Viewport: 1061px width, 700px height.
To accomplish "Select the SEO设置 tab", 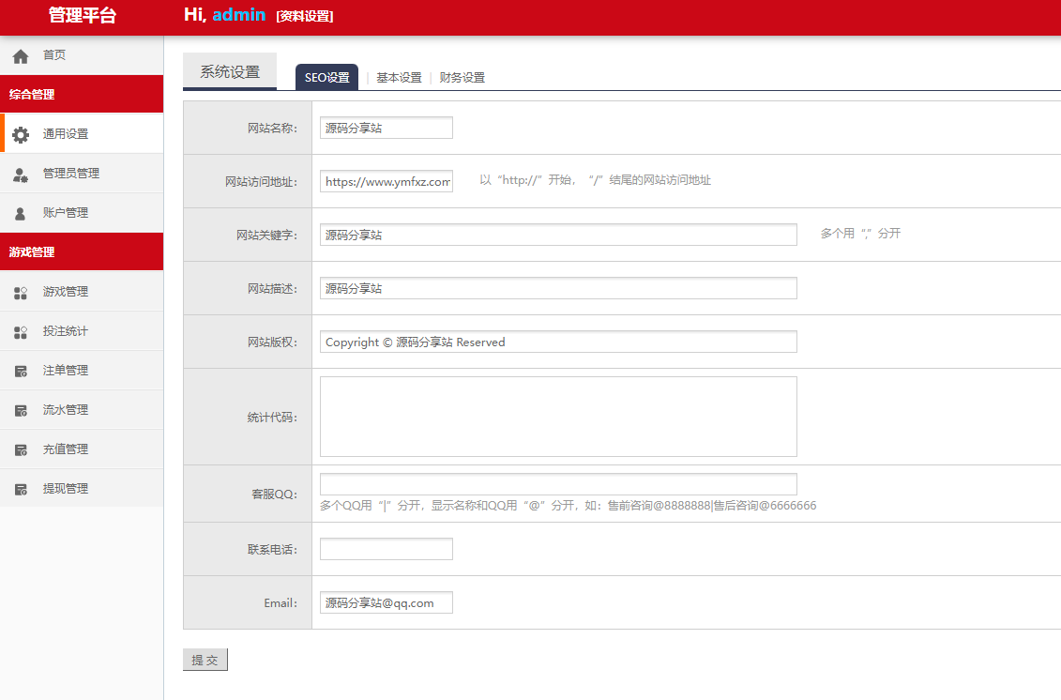I will tap(326, 78).
